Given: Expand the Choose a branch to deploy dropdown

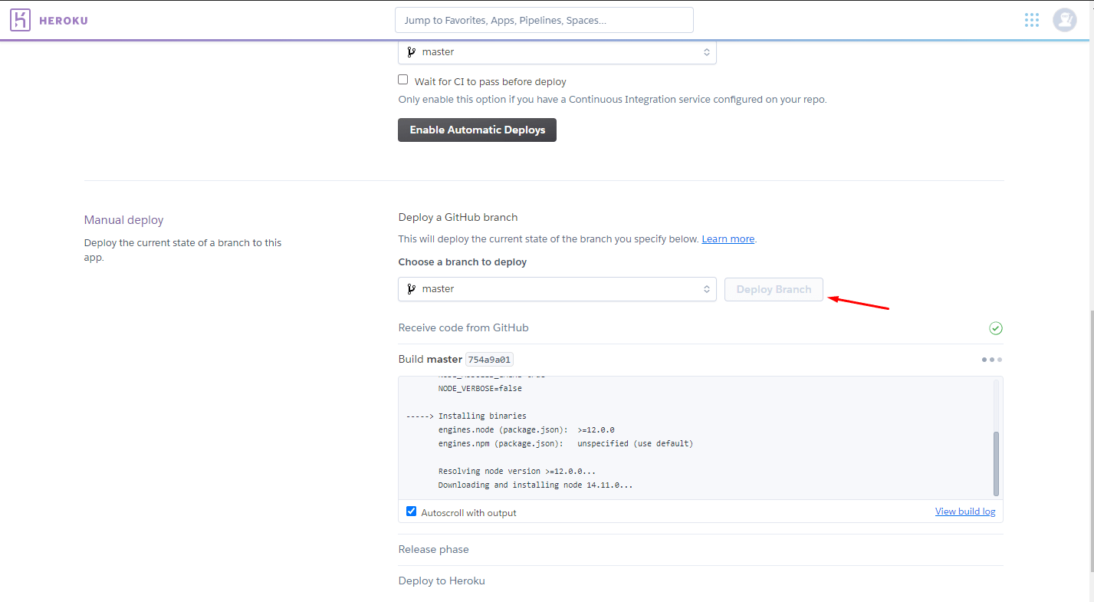Looking at the screenshot, I should tap(557, 289).
